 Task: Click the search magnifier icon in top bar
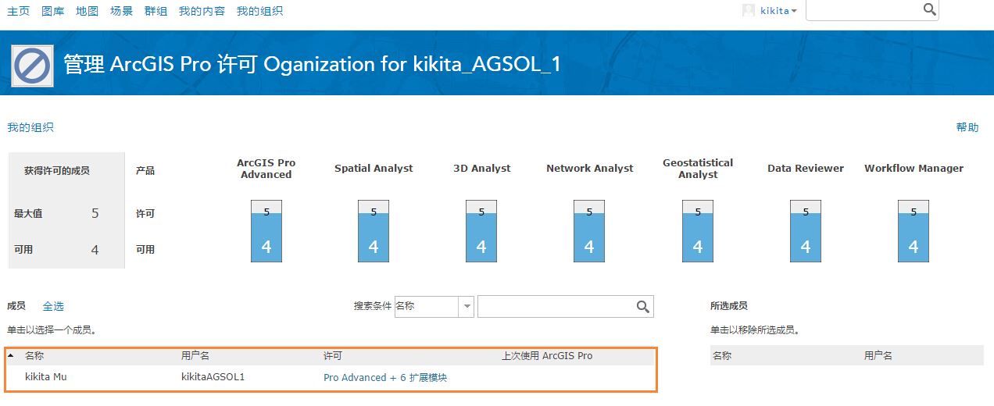929,9
